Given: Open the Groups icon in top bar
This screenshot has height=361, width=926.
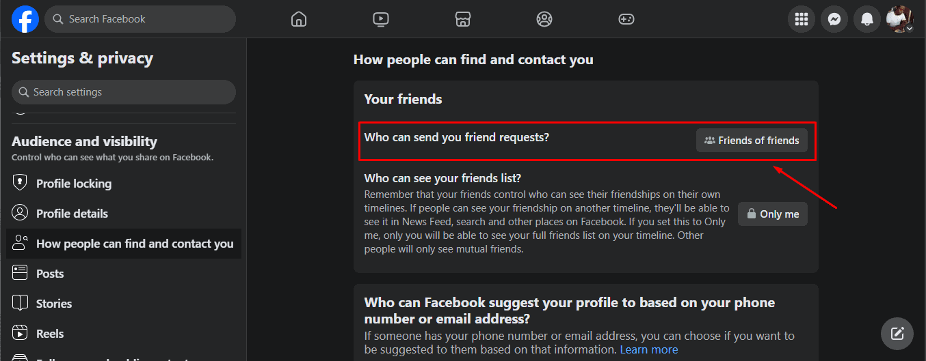Looking at the screenshot, I should (544, 19).
